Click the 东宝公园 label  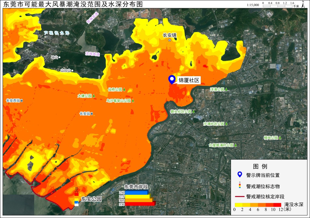coord(91,199)
